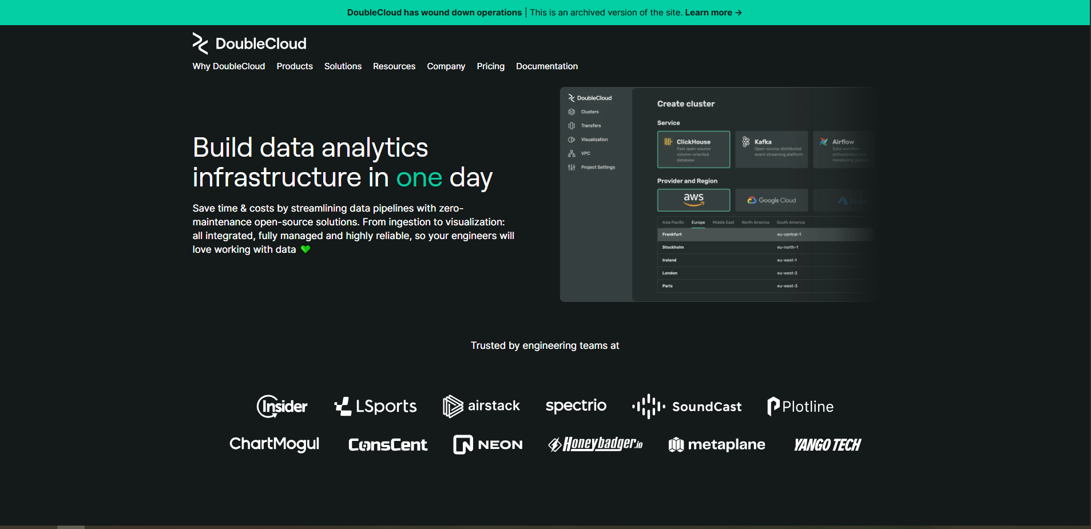This screenshot has height=529, width=1091.
Task: Click the Trusted by engineering teams at text
Action: click(545, 345)
